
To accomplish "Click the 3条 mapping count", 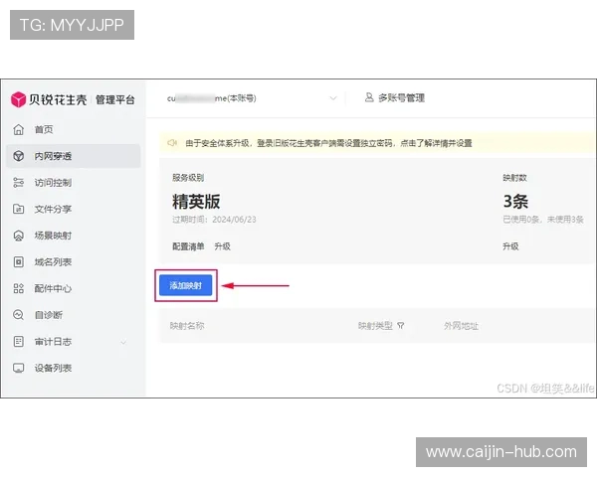I will coord(515,201).
